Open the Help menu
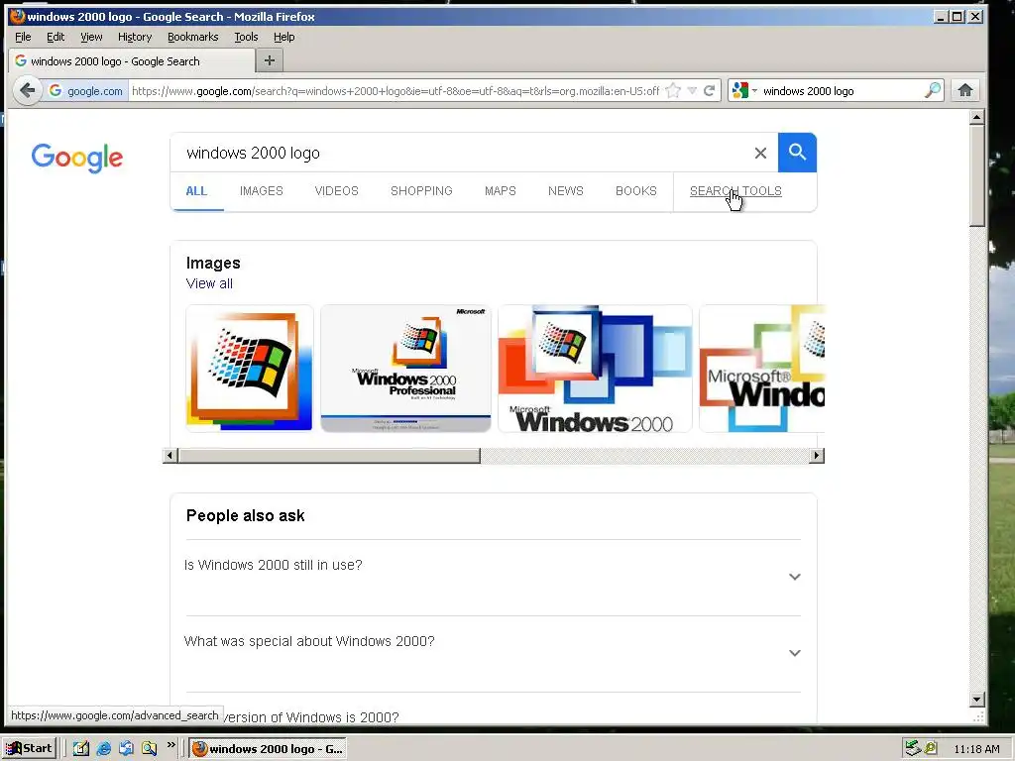The width and height of the screenshot is (1015, 761). coord(283,37)
